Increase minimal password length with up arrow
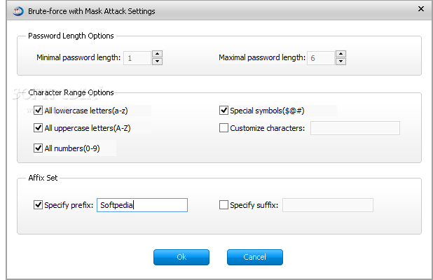 coord(157,54)
